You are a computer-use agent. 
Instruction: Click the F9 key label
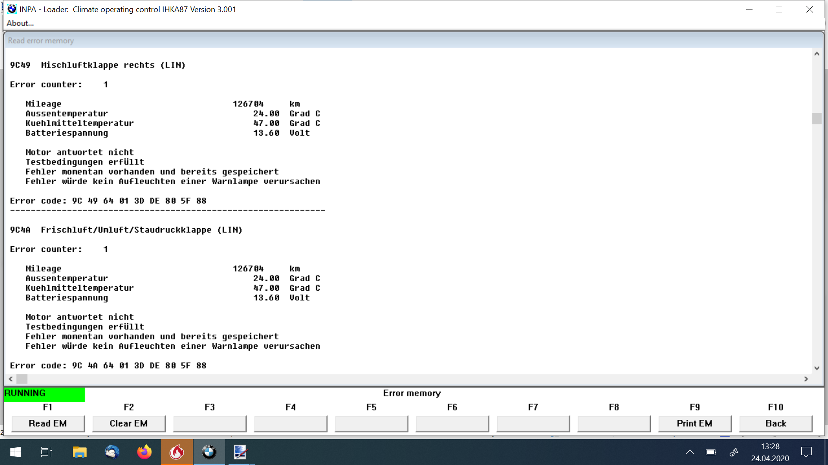tap(694, 407)
